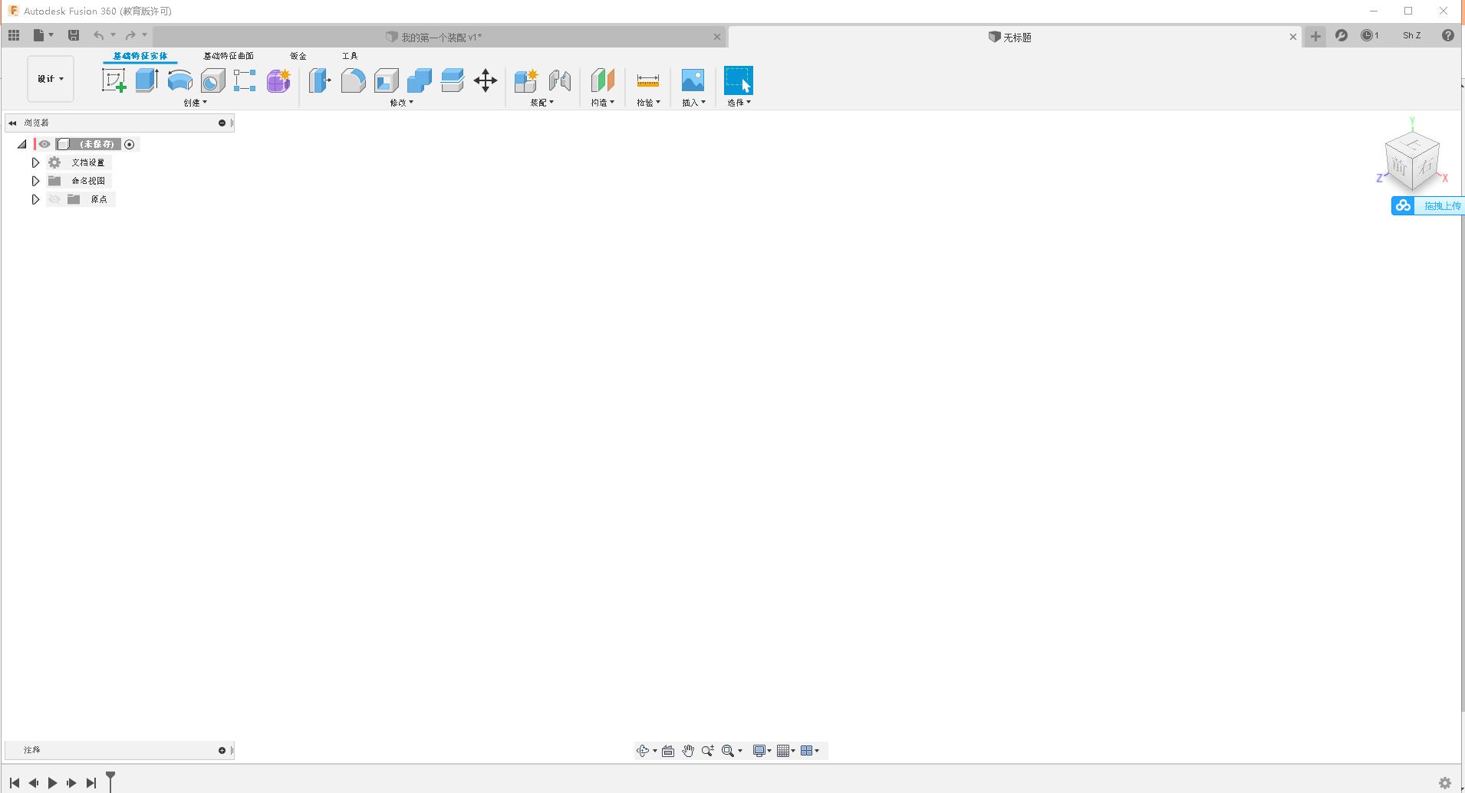The height and width of the screenshot is (793, 1465).
Task: Toggle visibility of the unsaved document root
Action: 44,144
